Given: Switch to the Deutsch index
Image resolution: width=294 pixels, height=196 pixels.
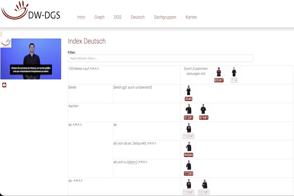Looking at the screenshot, I should pos(138,17).
